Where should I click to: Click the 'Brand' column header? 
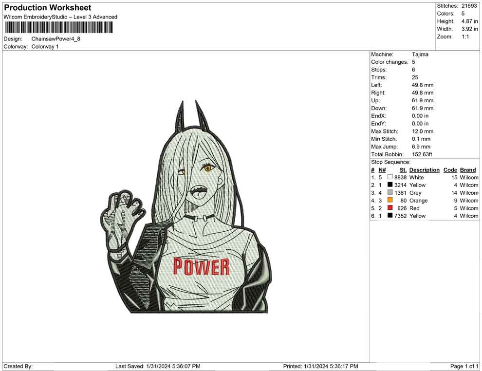point(468,170)
